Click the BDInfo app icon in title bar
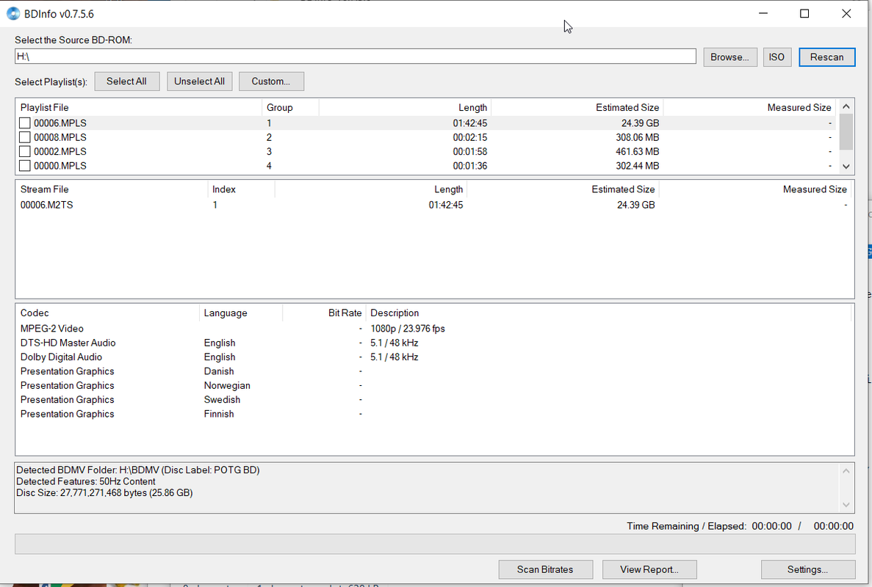The image size is (872, 587). (12, 13)
